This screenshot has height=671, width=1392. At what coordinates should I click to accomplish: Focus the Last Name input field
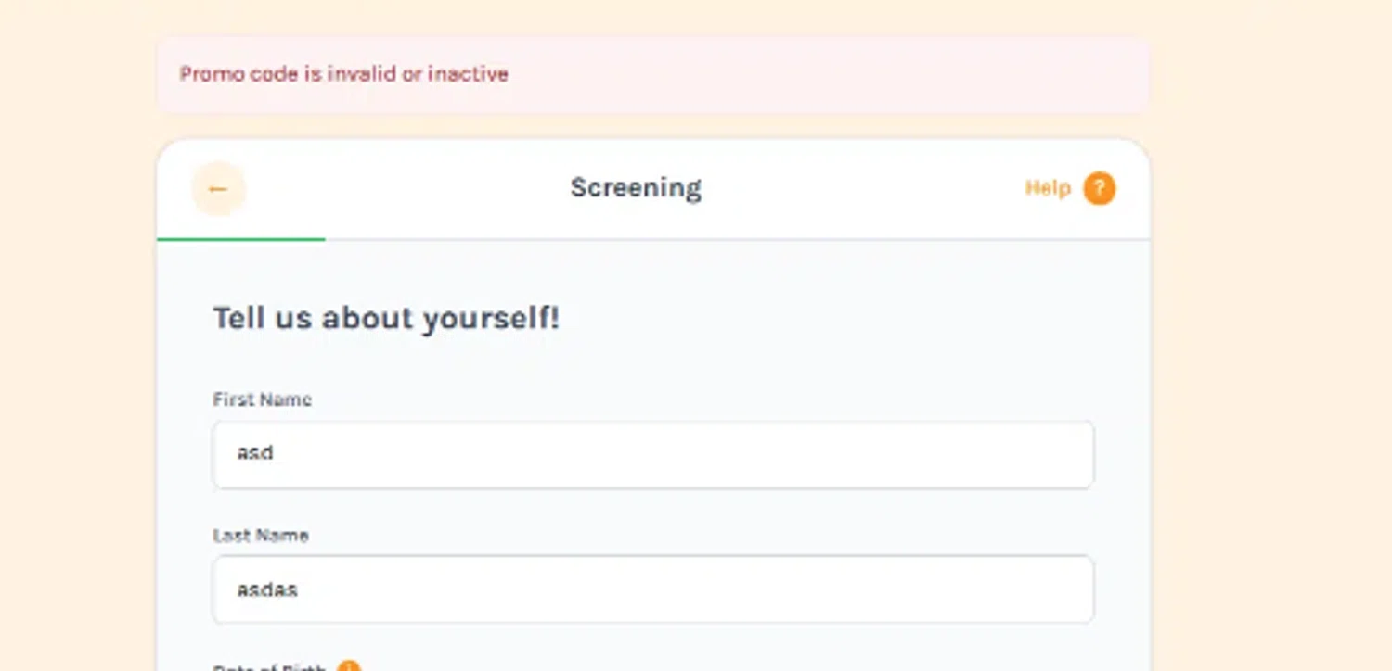[x=653, y=589]
